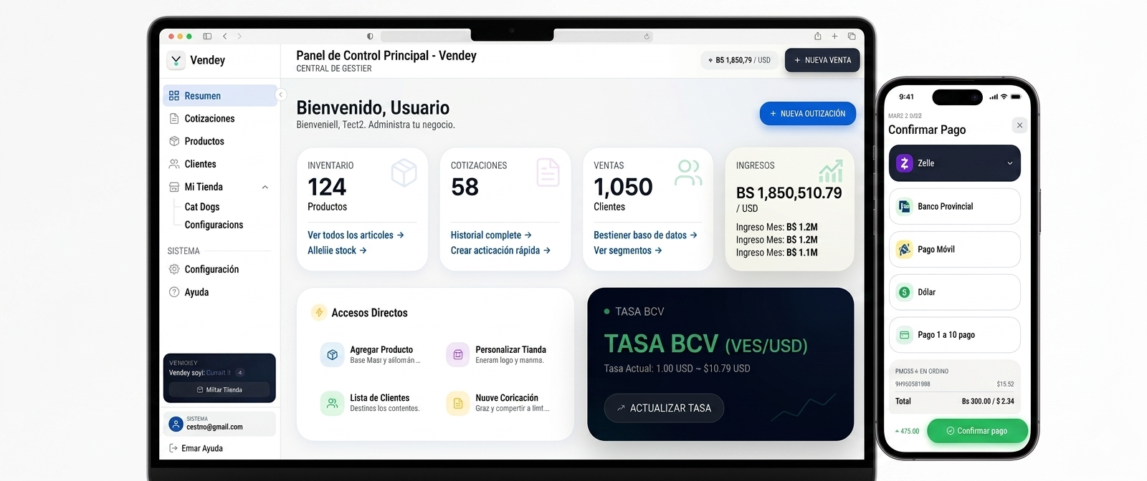This screenshot has width=1147, height=481.
Task: Click Emar Ayuda logout icon
Action: (173, 449)
